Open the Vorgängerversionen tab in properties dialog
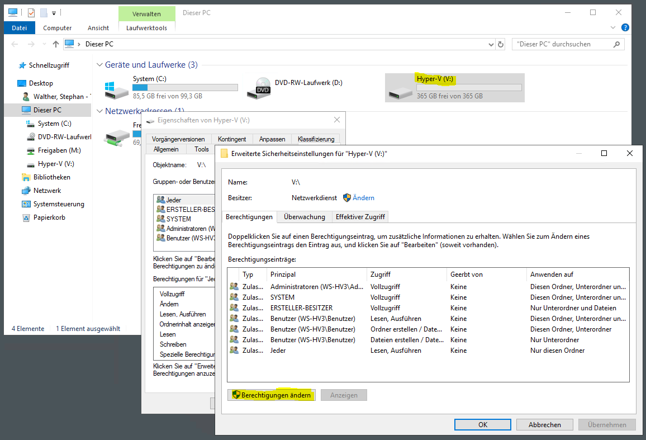 pos(178,139)
